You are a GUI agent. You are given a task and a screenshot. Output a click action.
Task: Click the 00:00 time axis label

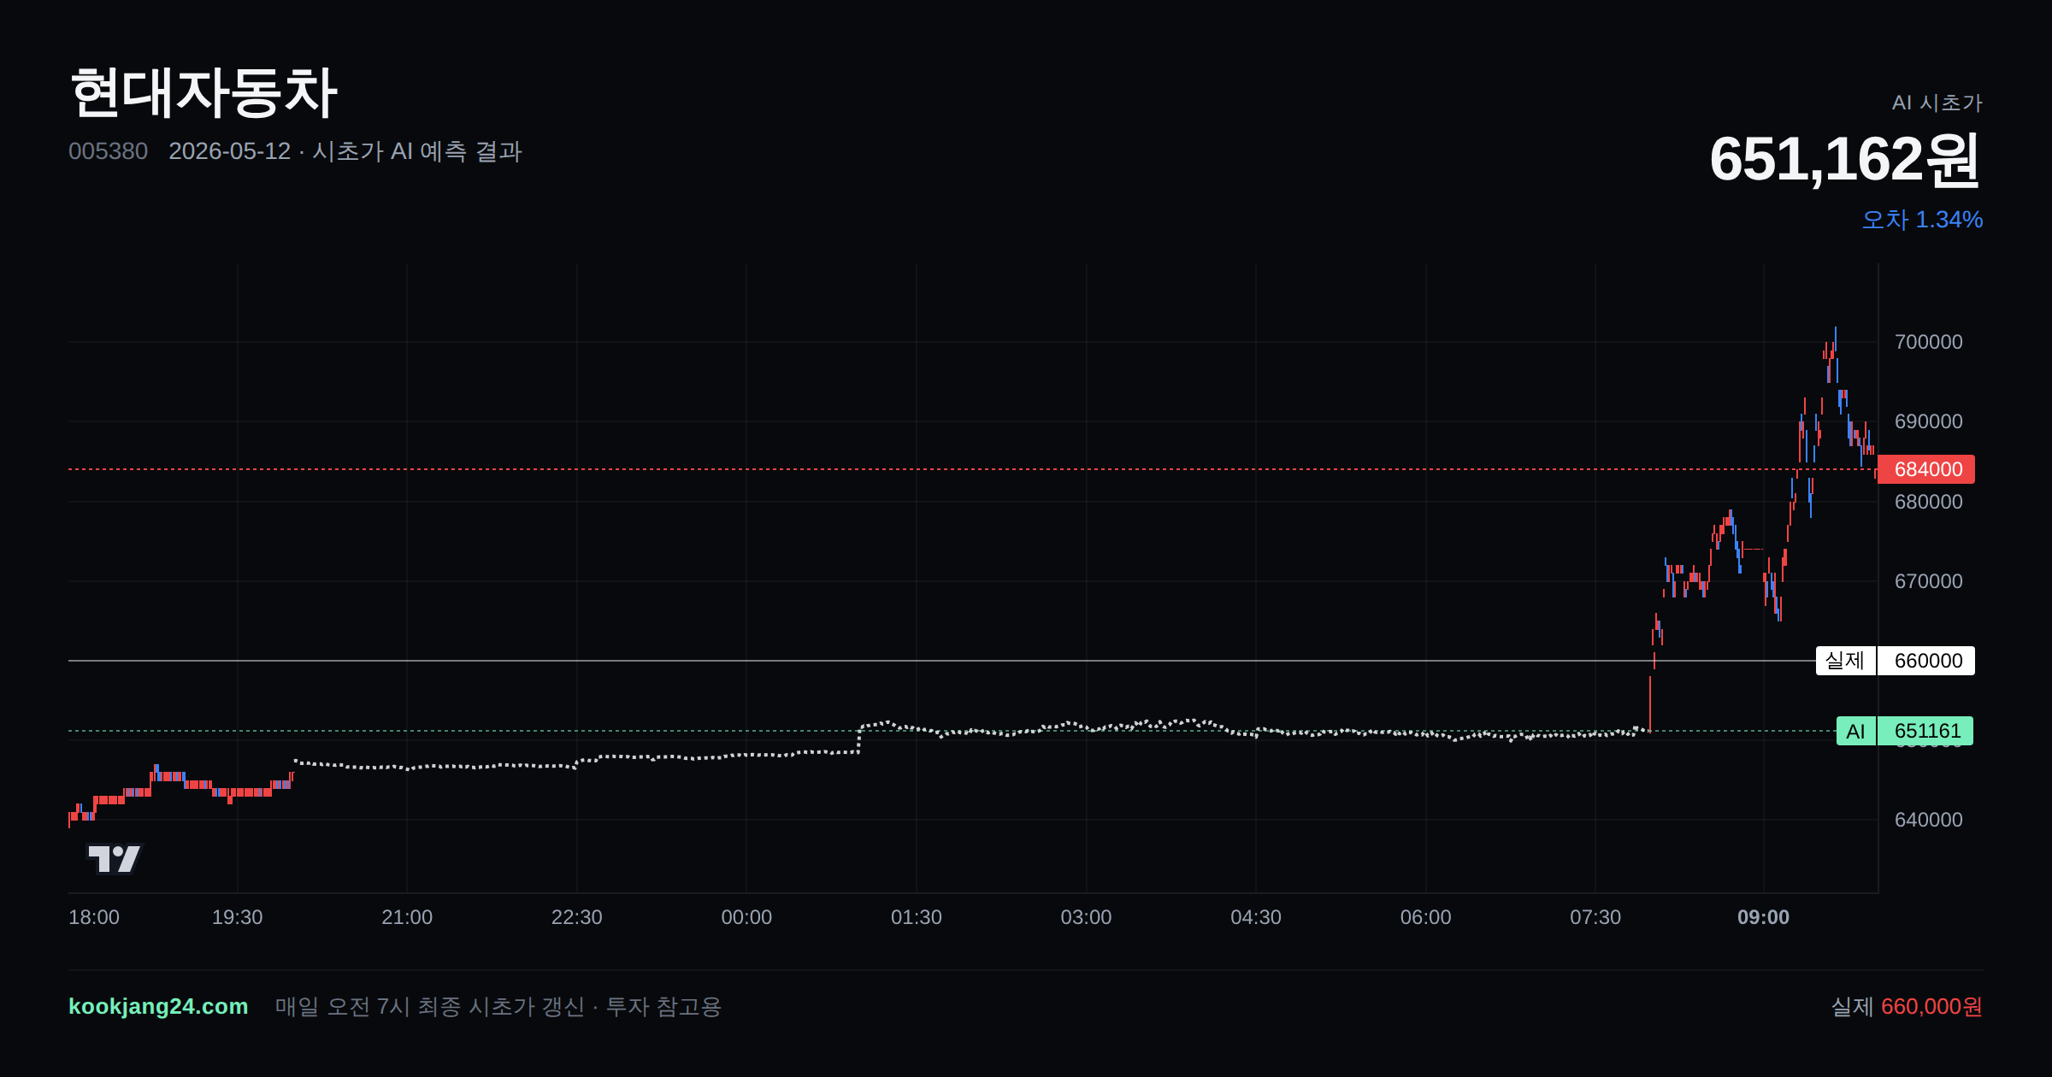click(746, 917)
